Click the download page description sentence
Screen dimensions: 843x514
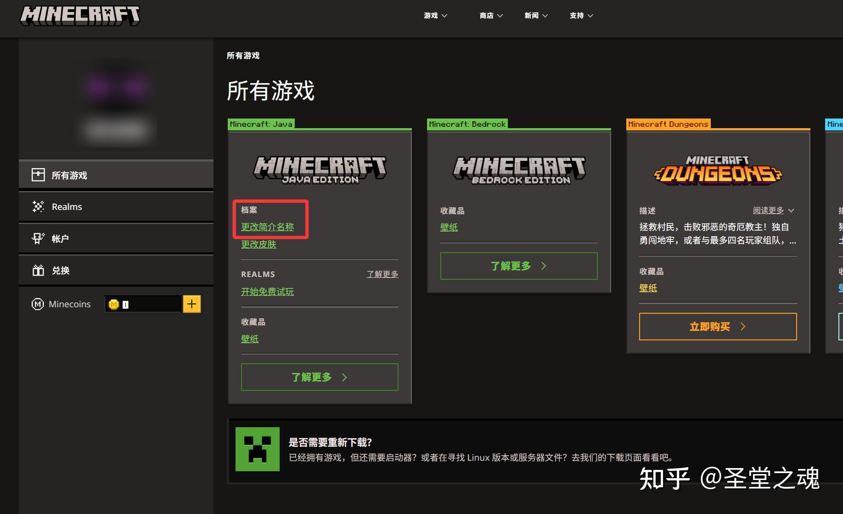tap(482, 458)
